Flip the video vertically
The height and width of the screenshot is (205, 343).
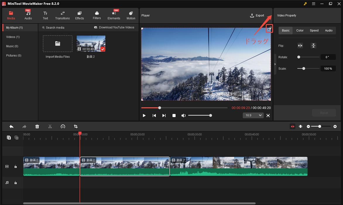tap(313, 45)
